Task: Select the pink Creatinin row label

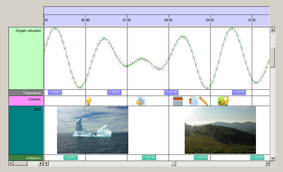Action: [x=26, y=101]
